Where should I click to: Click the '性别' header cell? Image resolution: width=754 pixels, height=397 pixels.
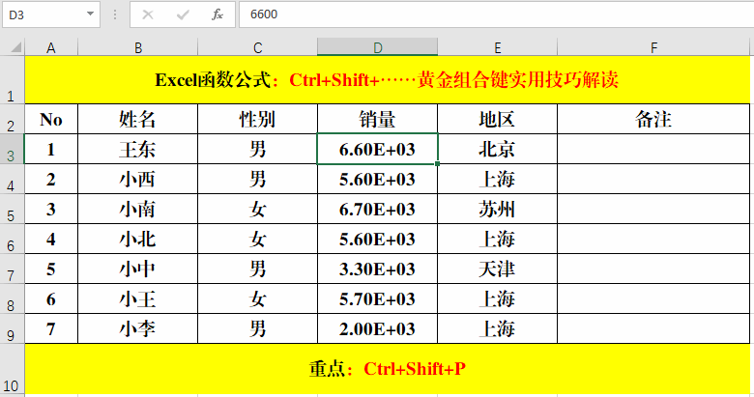pyautogui.click(x=257, y=119)
